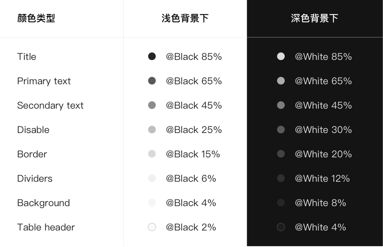Click the @White 30% disable swatch

click(281, 129)
